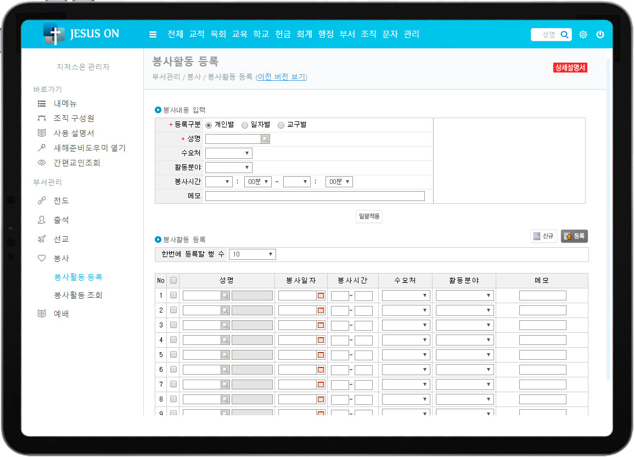This screenshot has height=457, width=634.
Task: Tick the checkbox for row 2
Action: click(x=173, y=310)
